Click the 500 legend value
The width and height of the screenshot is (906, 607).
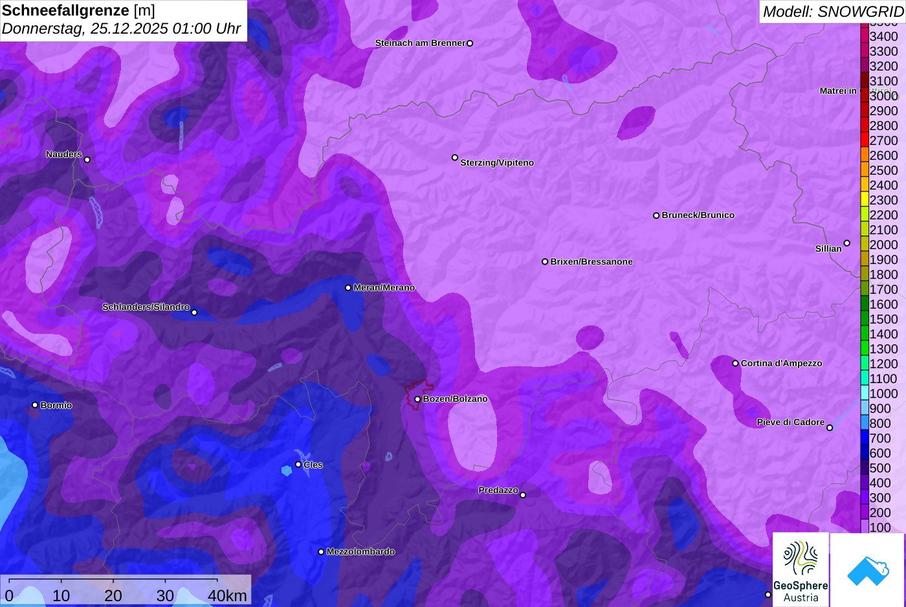[x=881, y=468]
